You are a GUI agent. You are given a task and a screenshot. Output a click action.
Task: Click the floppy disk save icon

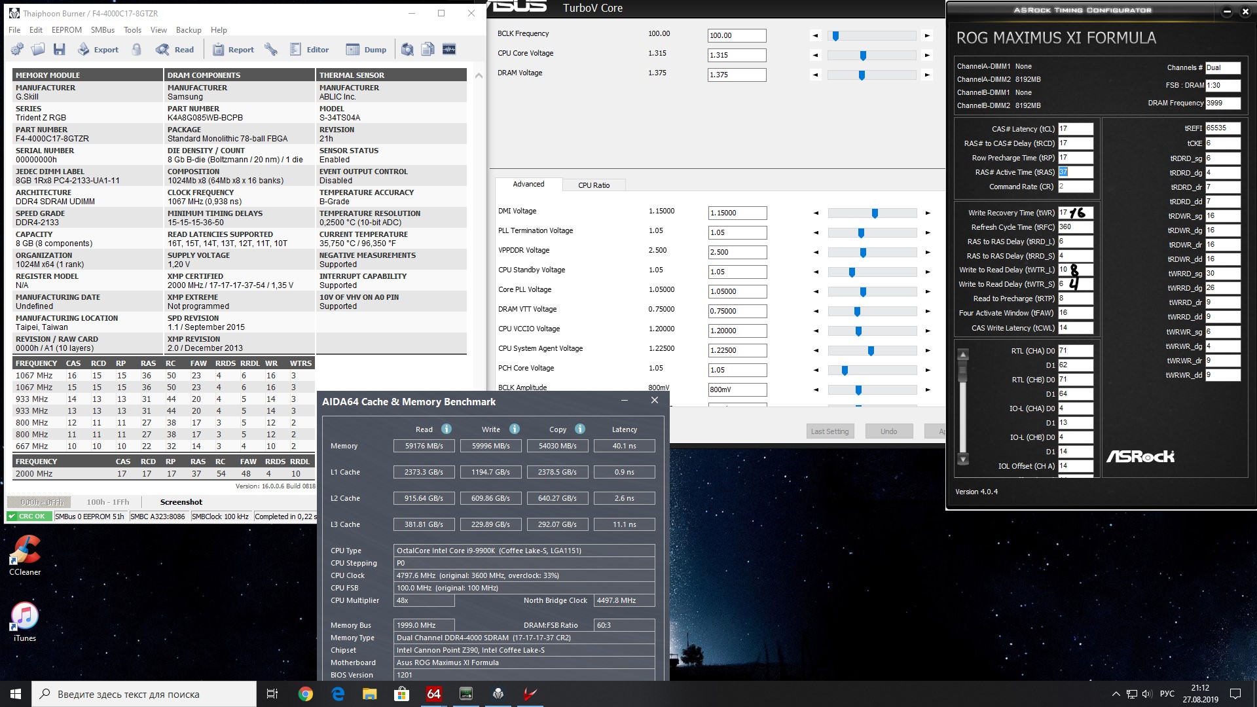point(60,50)
